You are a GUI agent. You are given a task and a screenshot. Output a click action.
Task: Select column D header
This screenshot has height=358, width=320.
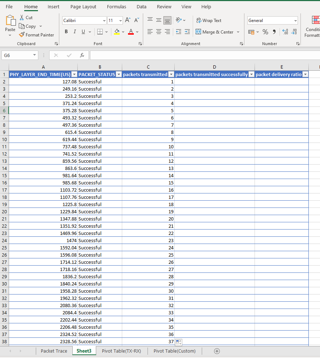pos(214,67)
